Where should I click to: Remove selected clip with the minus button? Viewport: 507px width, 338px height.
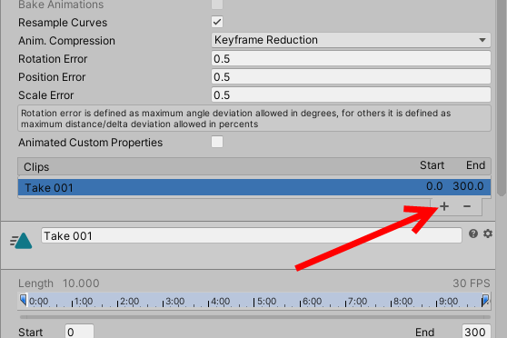pyautogui.click(x=467, y=206)
